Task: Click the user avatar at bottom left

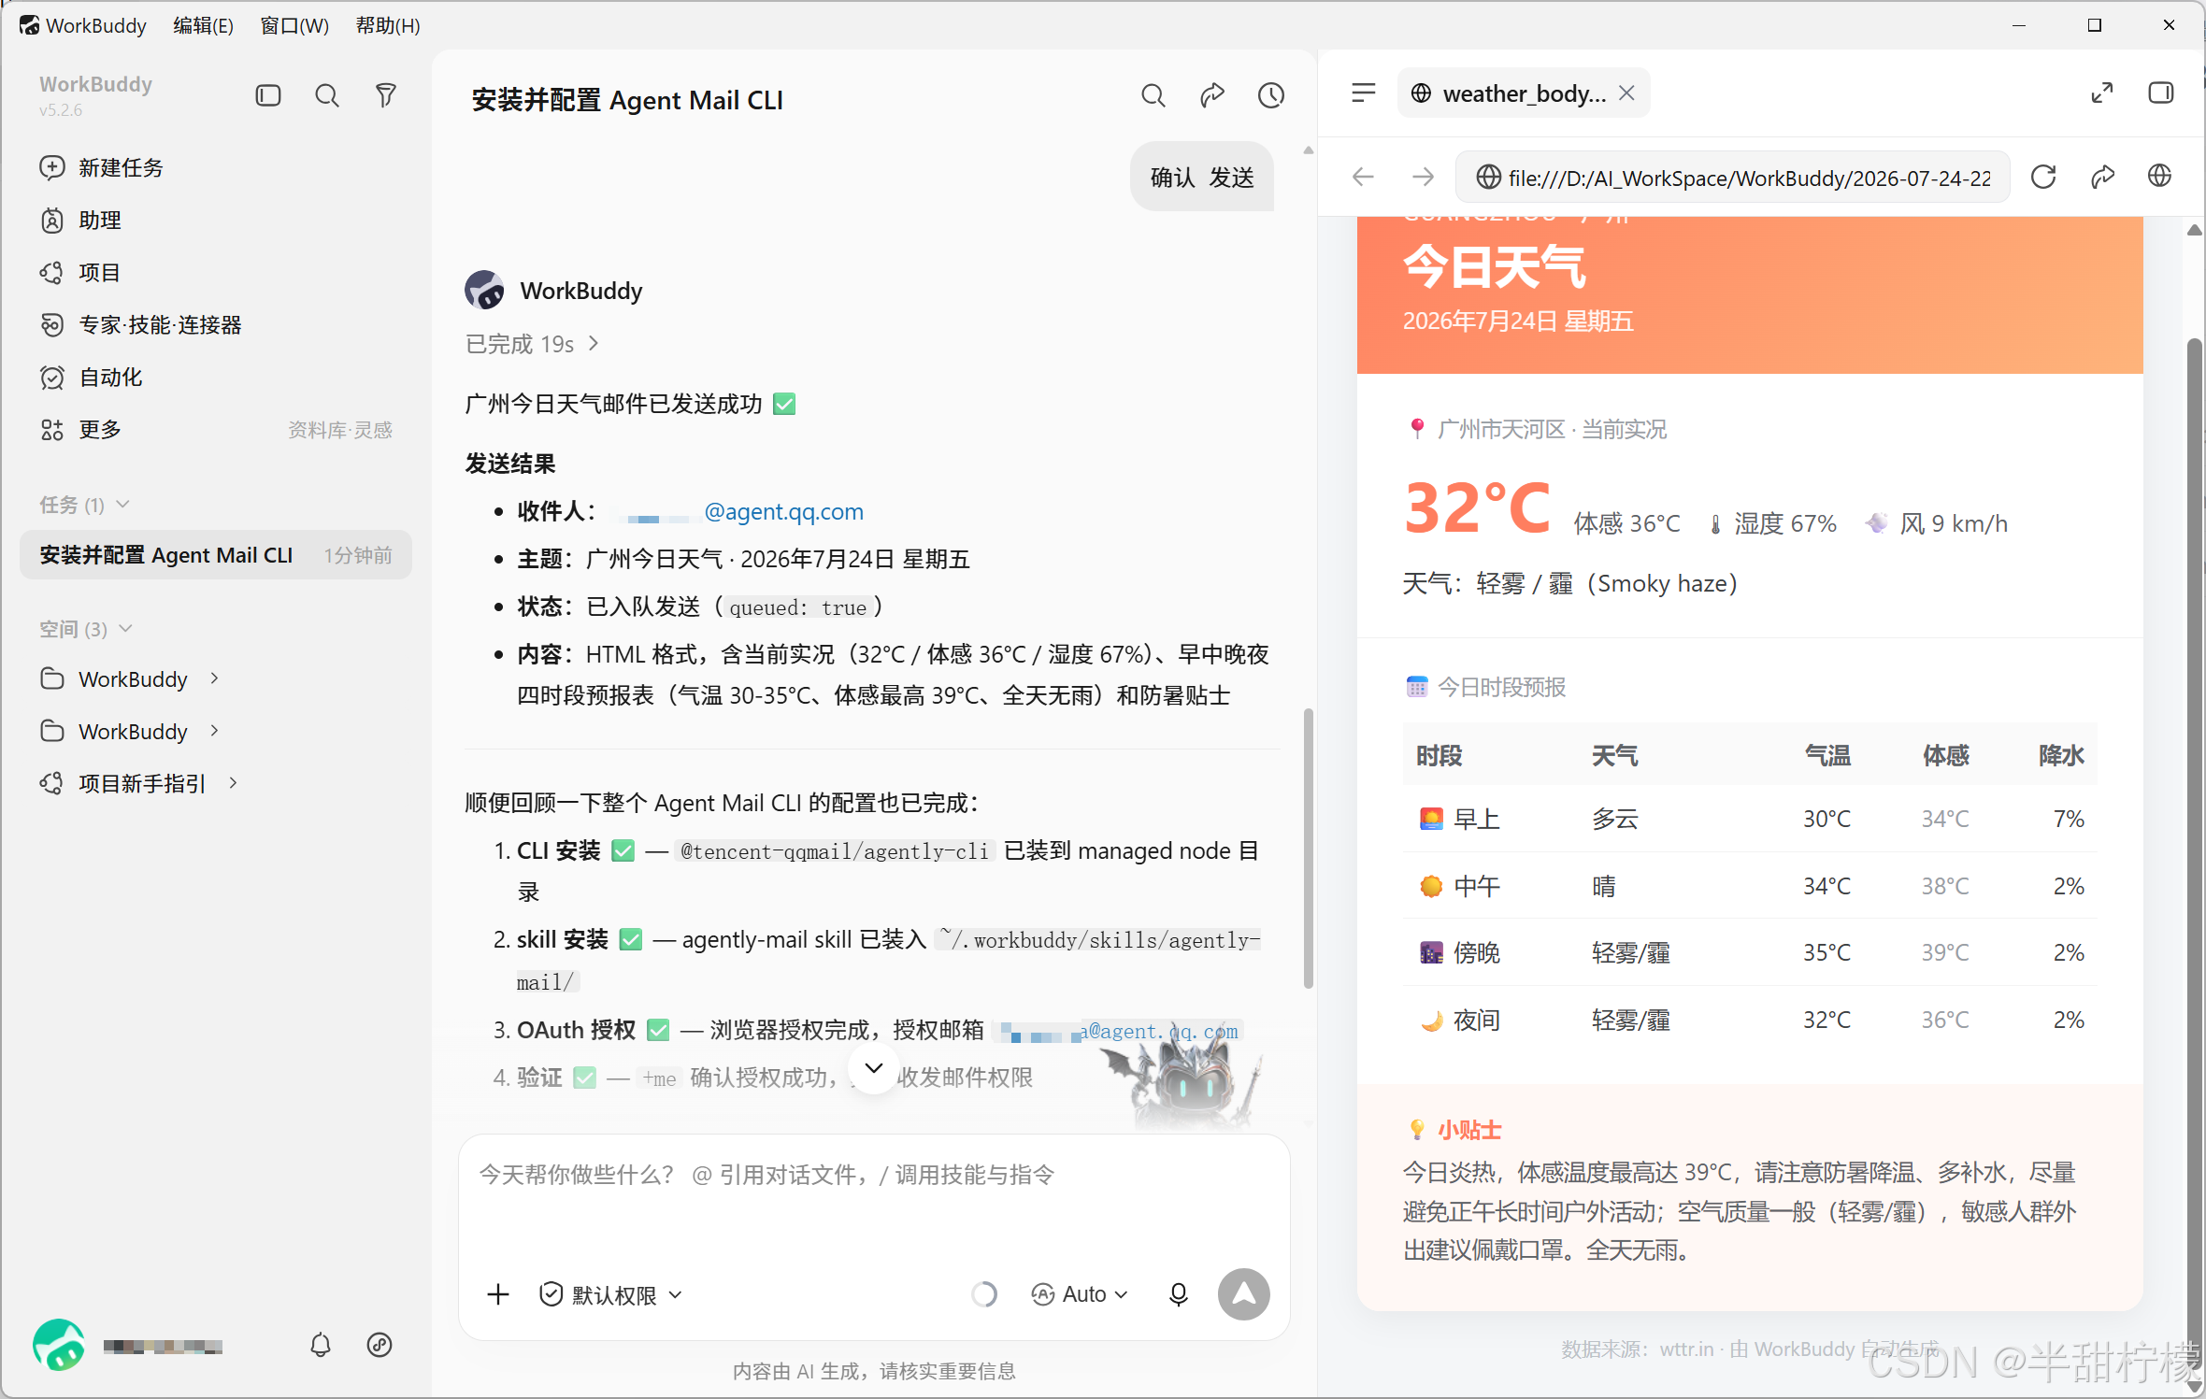Action: (x=59, y=1345)
